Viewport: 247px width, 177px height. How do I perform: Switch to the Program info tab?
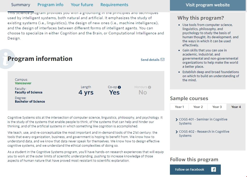tap(50, 5)
